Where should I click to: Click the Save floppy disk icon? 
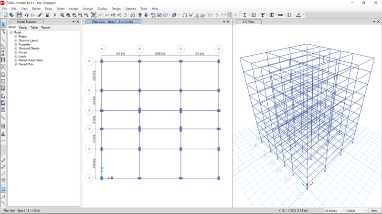pyautogui.click(x=19, y=15)
